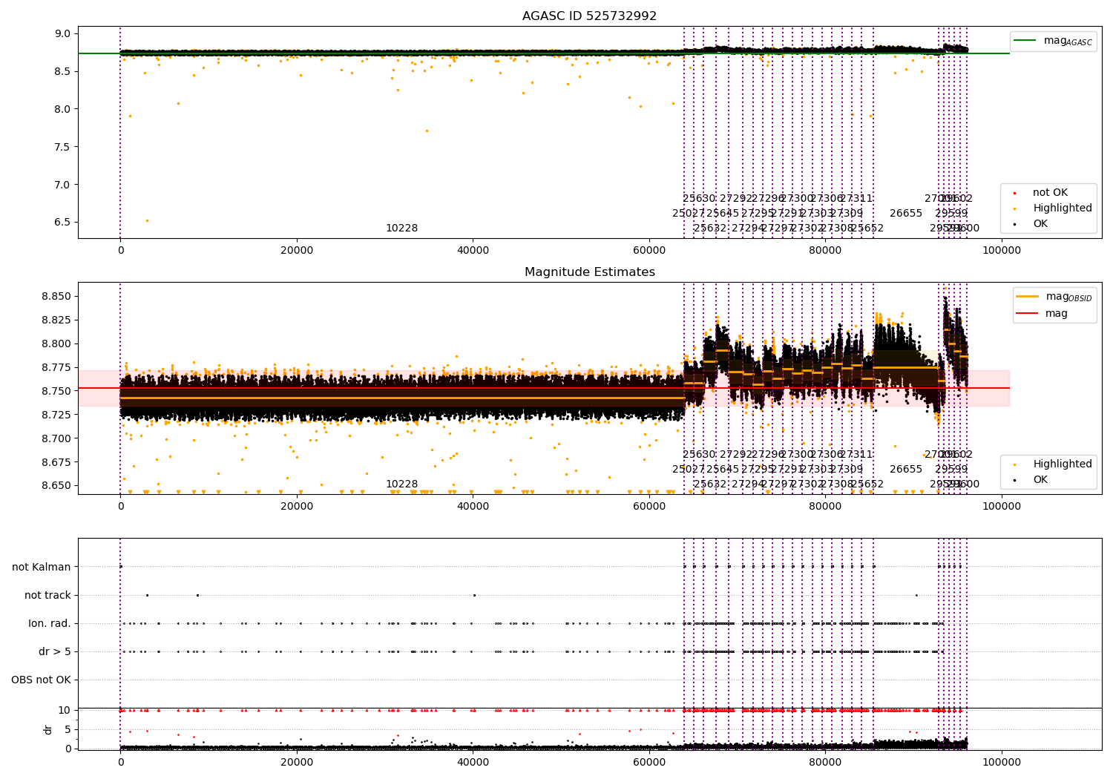The height and width of the screenshot is (779, 1113).
Task: Click the 'OBS not OK' axis label
Action: pos(42,680)
